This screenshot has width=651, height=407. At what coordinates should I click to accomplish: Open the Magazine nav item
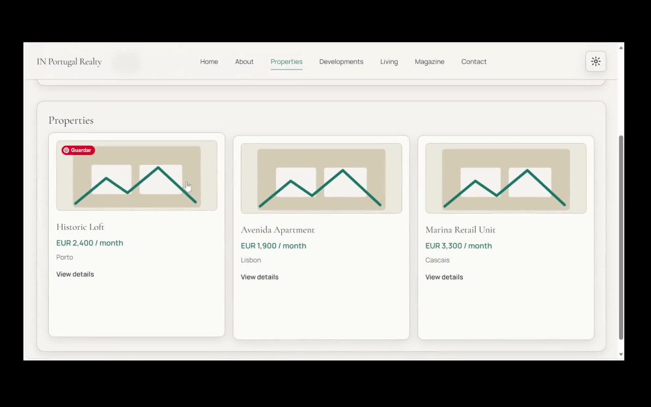pyautogui.click(x=429, y=61)
